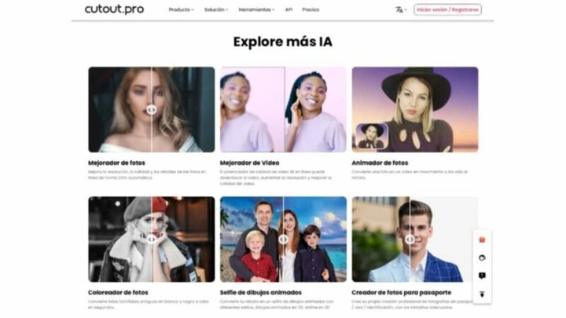
Task: Click the back-to-top arrow icon
Action: 482,294
